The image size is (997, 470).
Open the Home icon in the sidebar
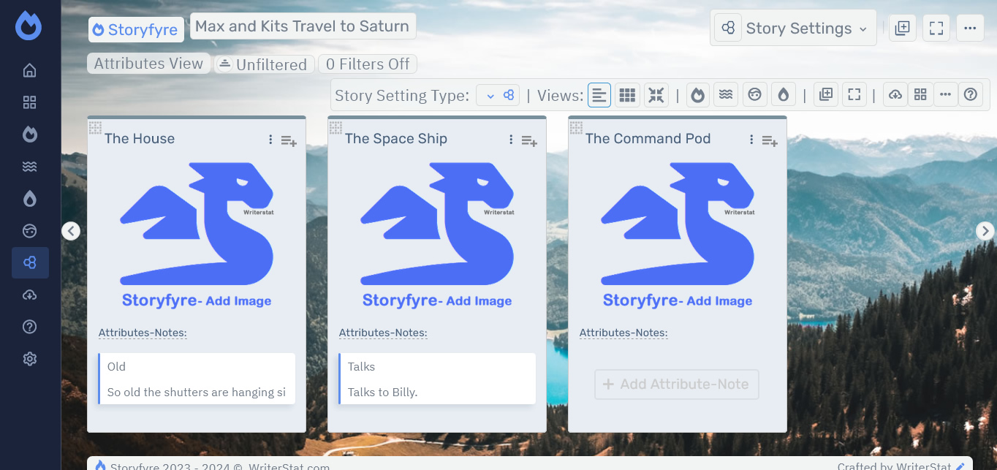coord(29,69)
